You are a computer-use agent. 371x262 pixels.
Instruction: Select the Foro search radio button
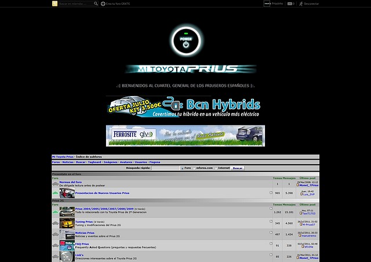click(x=182, y=168)
